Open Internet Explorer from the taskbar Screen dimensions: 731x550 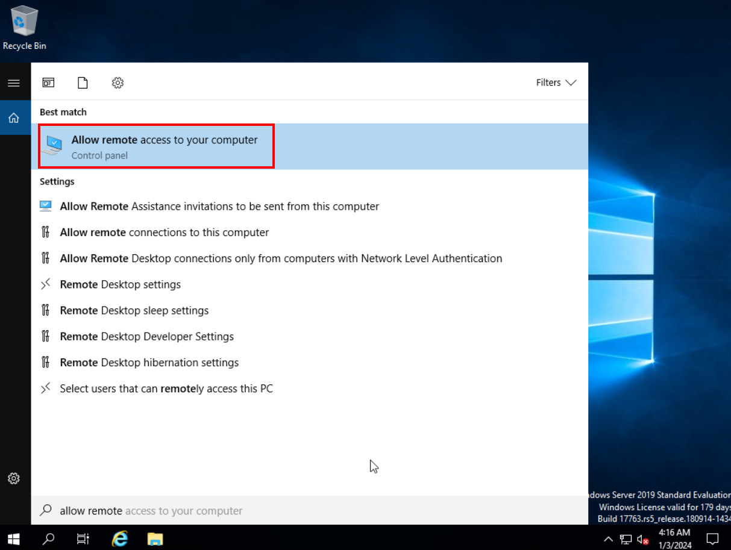[x=120, y=539]
